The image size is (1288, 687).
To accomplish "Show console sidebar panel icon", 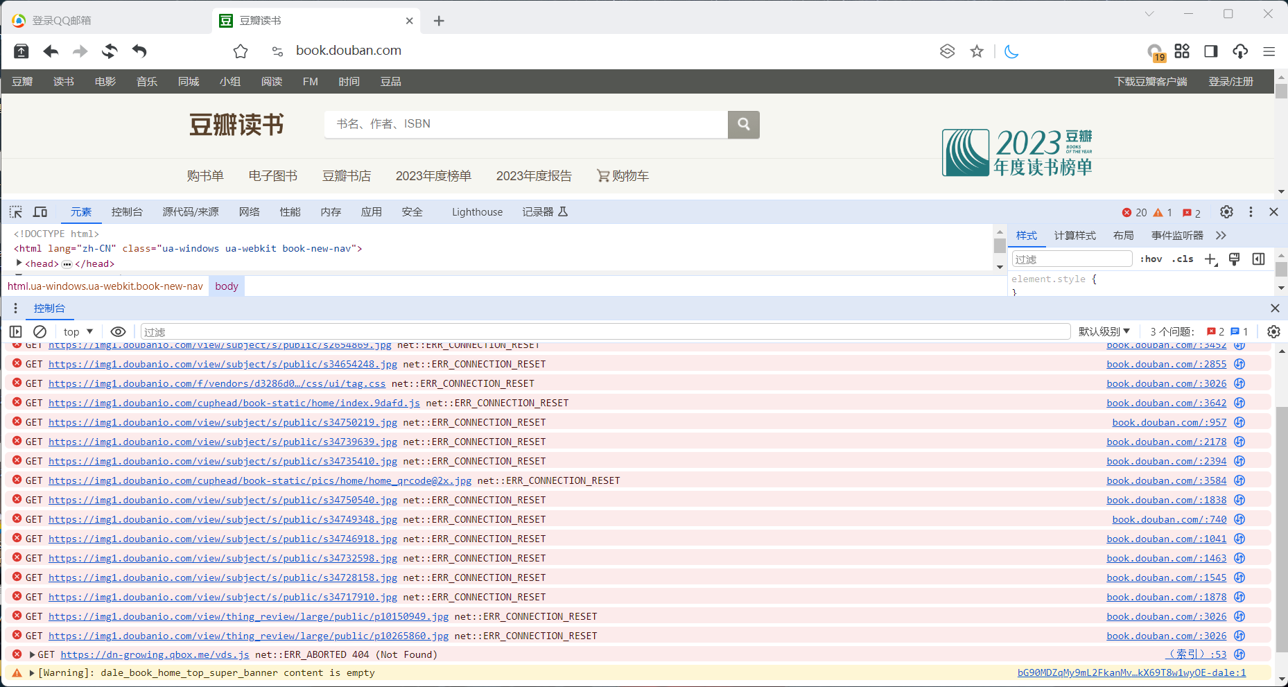I will pos(16,332).
